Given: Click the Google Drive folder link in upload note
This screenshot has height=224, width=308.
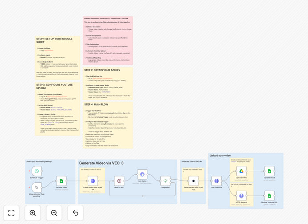Looking at the screenshot, I should coord(234,162).
